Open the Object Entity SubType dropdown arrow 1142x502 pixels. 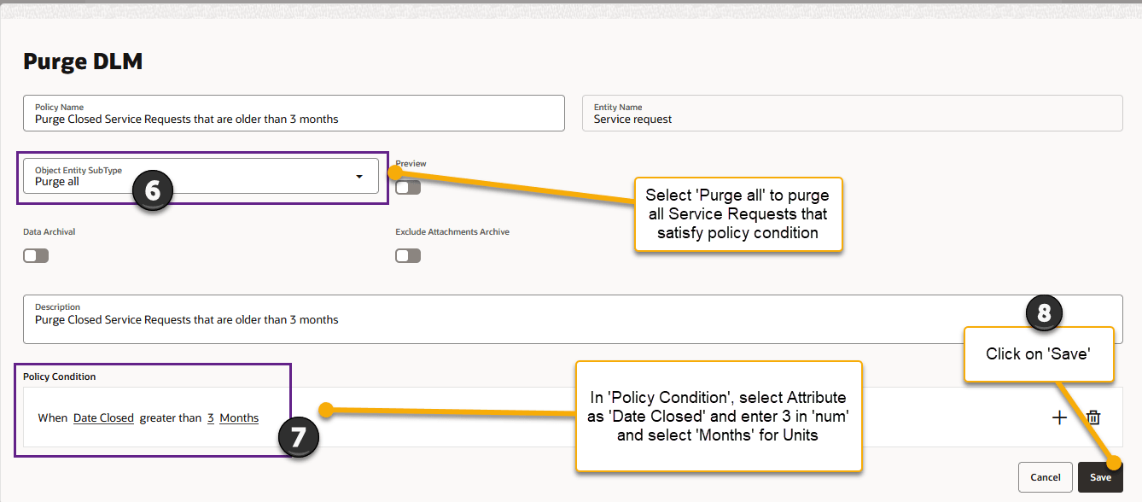(358, 176)
